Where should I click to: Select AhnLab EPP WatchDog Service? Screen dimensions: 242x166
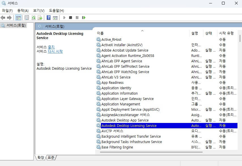point(167,72)
